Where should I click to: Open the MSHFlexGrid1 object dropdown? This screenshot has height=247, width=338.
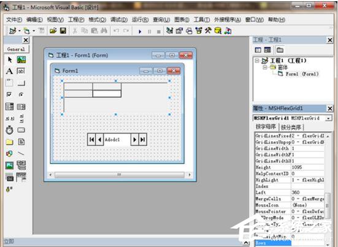pos(328,118)
